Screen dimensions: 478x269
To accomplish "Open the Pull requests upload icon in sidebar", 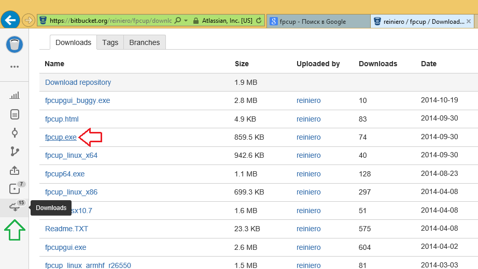I will click(15, 170).
